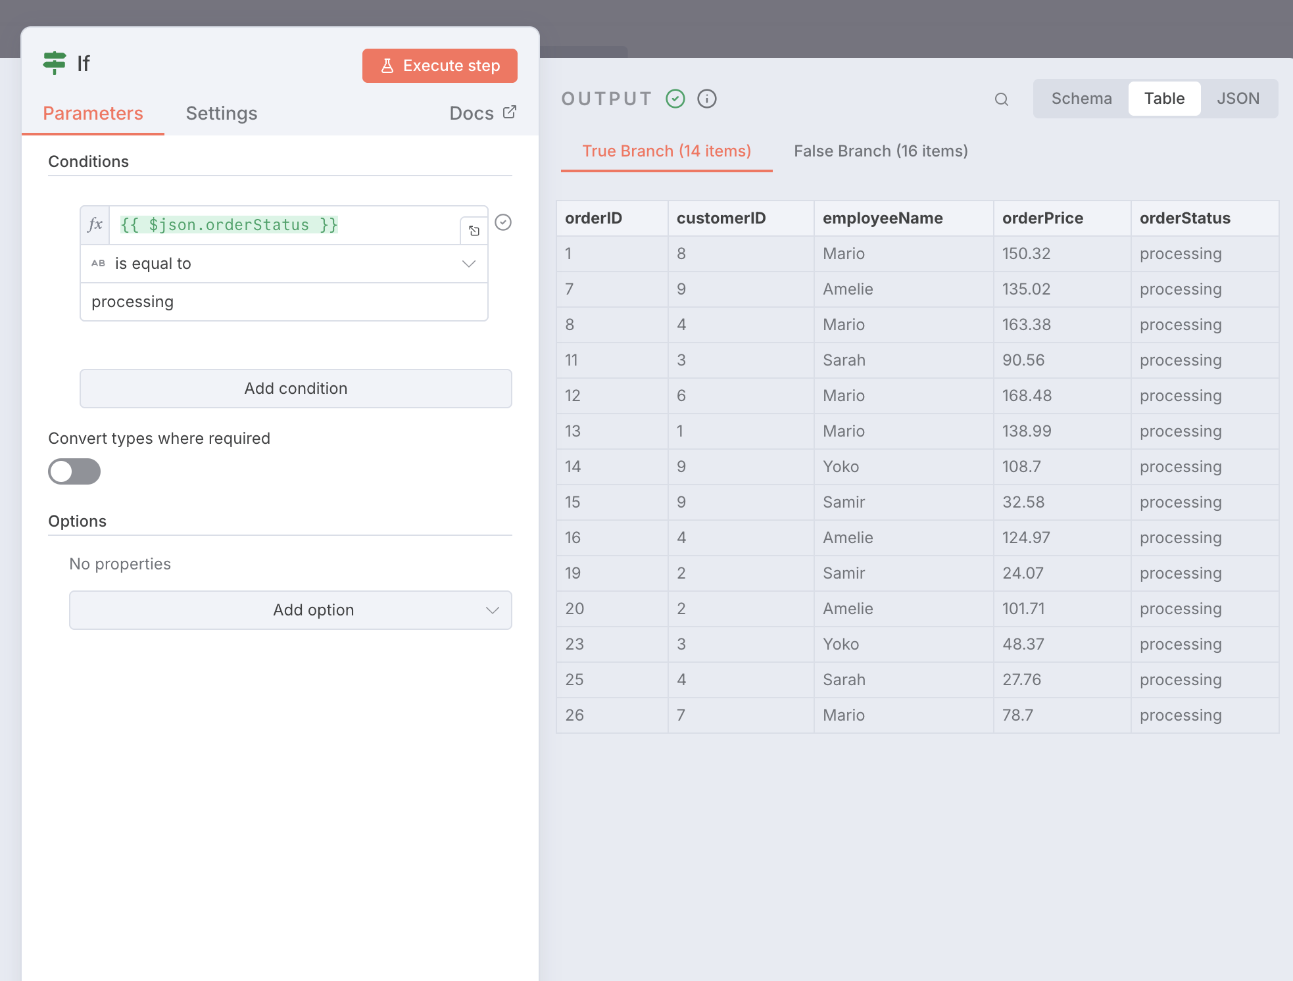The width and height of the screenshot is (1293, 981).
Task: Click the If node signpost icon
Action: point(55,63)
